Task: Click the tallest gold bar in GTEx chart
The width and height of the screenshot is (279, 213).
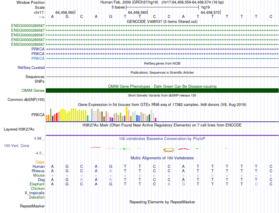Action: tap(127, 114)
